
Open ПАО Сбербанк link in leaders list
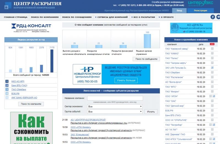coord(19,89)
